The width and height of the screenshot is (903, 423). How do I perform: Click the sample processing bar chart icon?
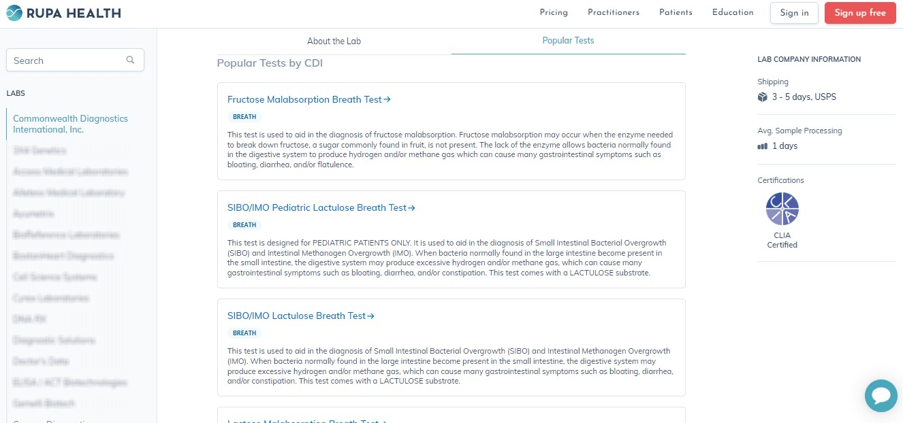point(762,146)
